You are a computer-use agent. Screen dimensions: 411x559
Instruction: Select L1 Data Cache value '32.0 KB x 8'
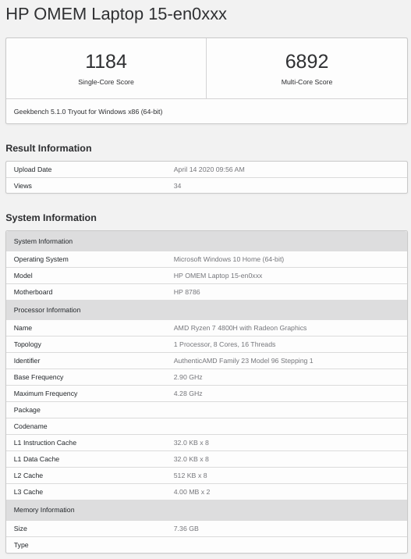click(191, 459)
